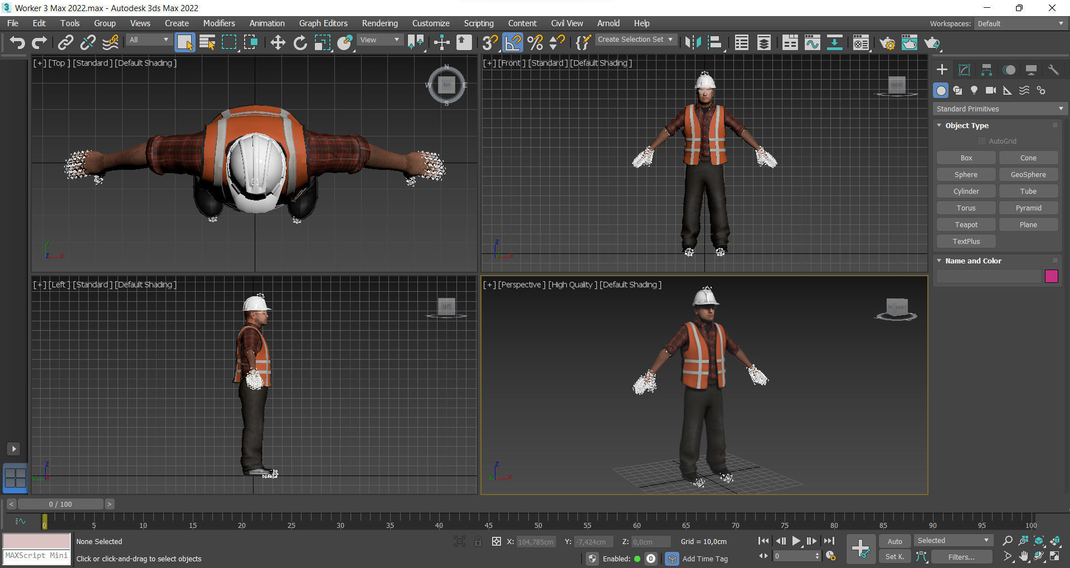Open the Curve Editor
Viewport: 1070px width, 568px height.
click(812, 43)
